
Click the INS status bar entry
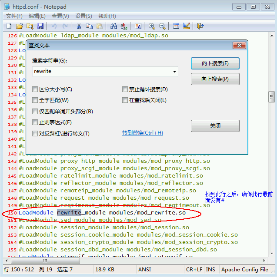tap(210, 270)
